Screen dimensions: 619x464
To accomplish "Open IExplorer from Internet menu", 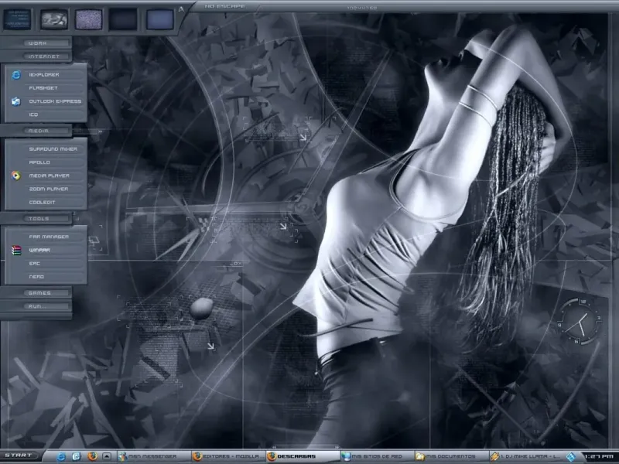I will pyautogui.click(x=46, y=74).
